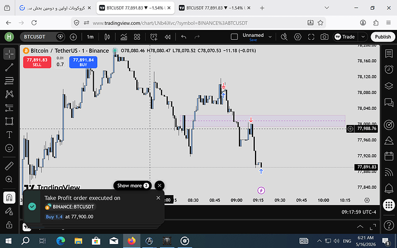Select the chart layout square

(x=234, y=37)
